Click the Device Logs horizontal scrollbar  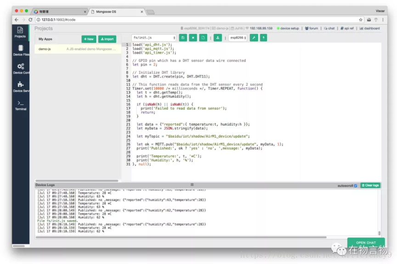click(x=181, y=237)
